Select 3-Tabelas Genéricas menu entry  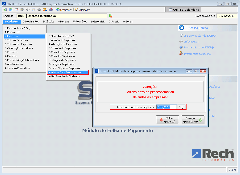coord(24,40)
